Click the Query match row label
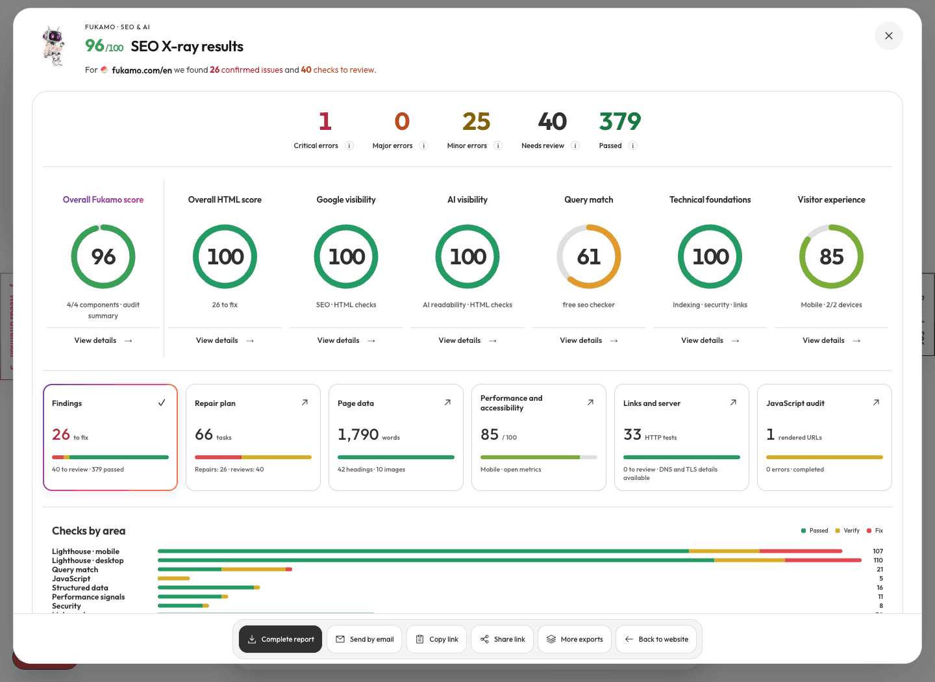Image resolution: width=935 pixels, height=682 pixels. click(x=75, y=570)
